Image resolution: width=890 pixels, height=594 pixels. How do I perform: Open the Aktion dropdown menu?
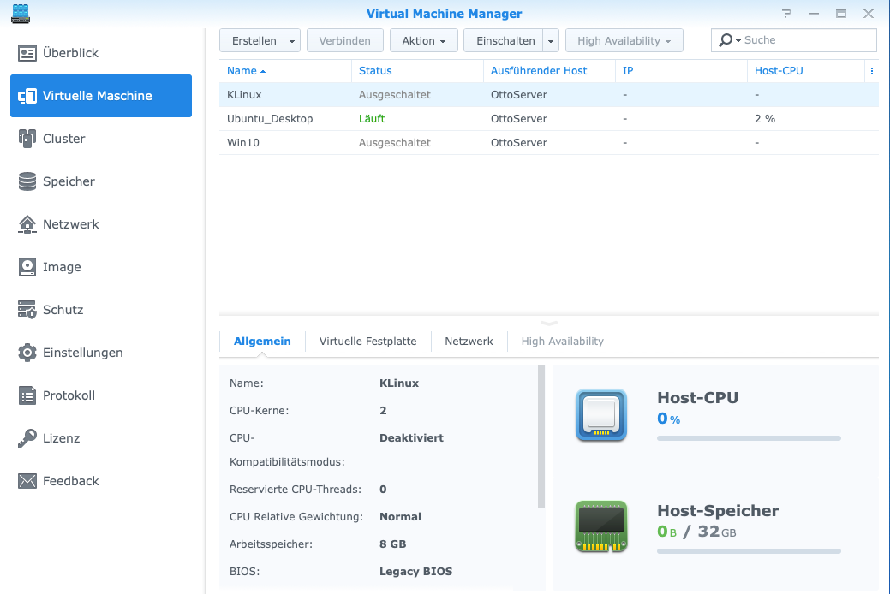pyautogui.click(x=423, y=40)
